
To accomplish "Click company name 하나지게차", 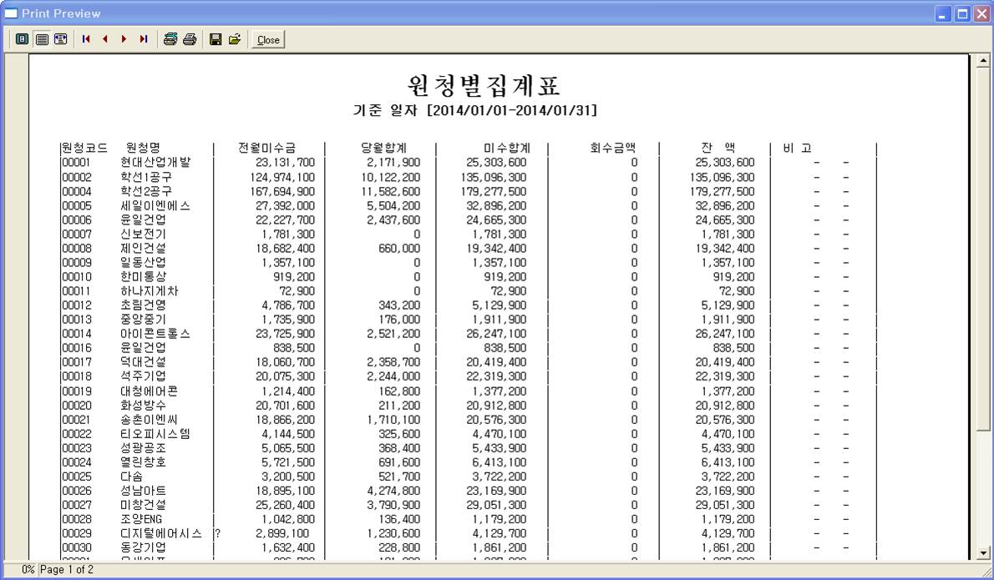I will click(150, 291).
